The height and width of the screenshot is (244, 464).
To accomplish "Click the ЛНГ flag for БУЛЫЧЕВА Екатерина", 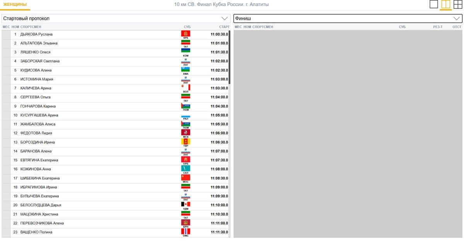I will pyautogui.click(x=186, y=195).
